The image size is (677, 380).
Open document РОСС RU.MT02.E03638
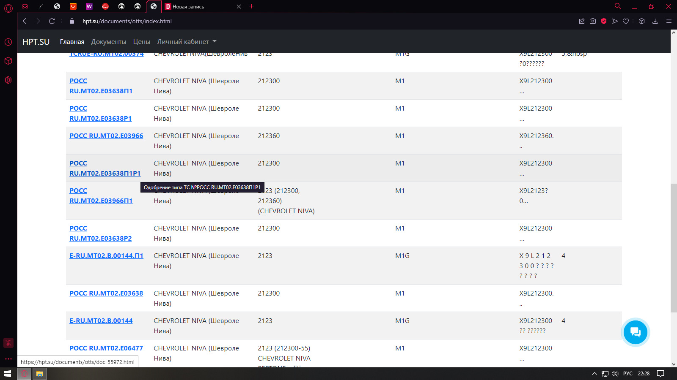click(106, 293)
